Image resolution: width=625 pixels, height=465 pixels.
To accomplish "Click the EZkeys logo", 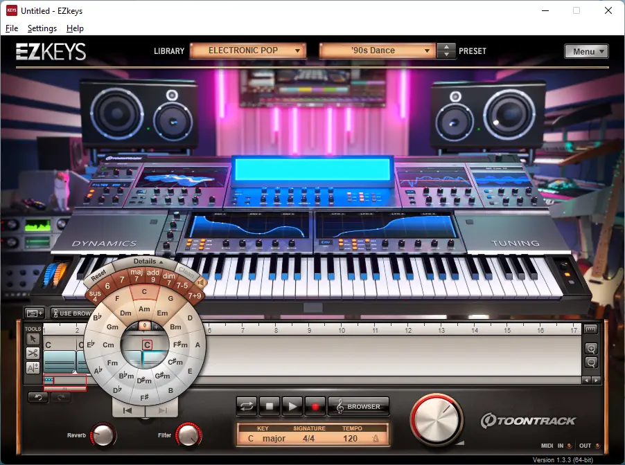I will (51, 52).
